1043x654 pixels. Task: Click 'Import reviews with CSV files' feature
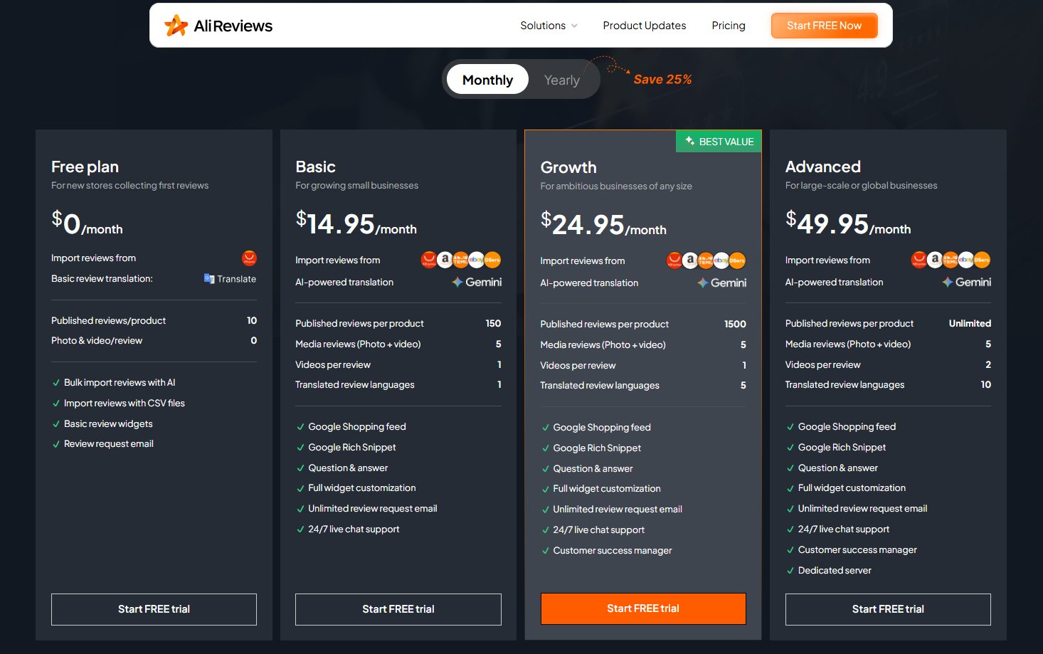(x=125, y=403)
